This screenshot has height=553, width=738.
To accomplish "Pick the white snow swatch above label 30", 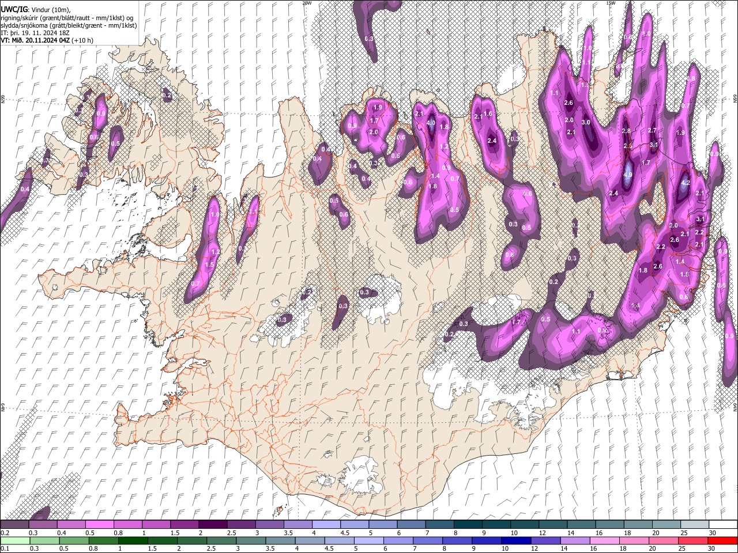I will (724, 525).
